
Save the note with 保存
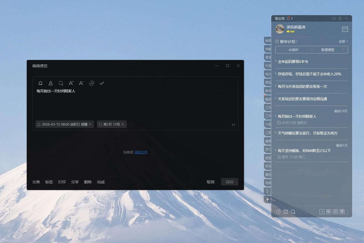229,182
